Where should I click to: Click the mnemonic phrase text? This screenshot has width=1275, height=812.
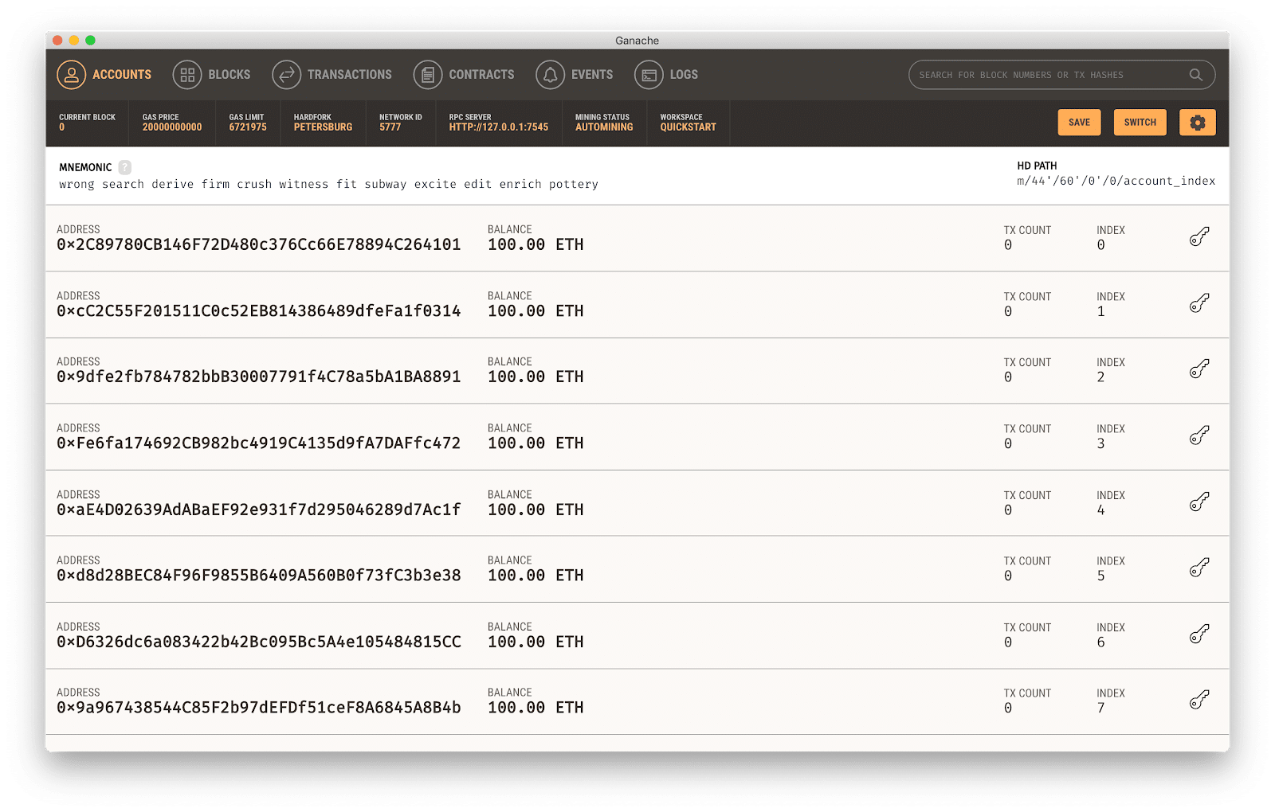[x=328, y=185]
